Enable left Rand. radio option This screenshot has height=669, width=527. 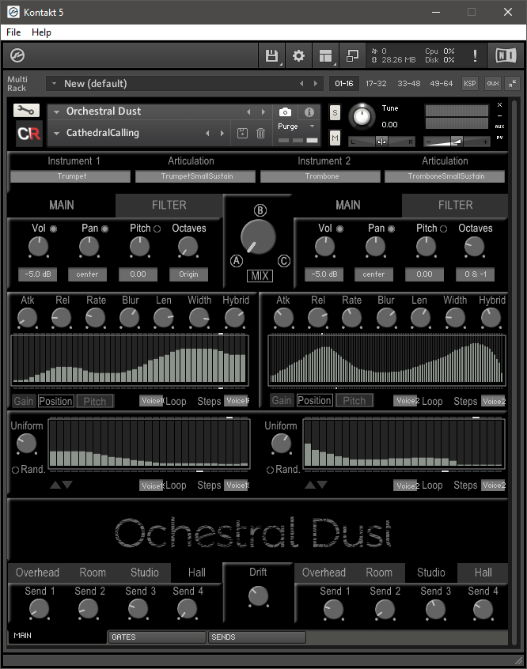15,470
